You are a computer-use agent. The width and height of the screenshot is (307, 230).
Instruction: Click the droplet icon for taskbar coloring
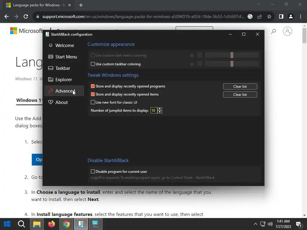(x=192, y=64)
